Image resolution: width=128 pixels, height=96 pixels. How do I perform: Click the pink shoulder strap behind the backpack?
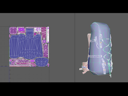point(89,38)
